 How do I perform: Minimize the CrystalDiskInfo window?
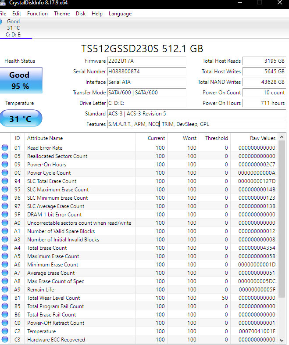[x=240, y=3]
